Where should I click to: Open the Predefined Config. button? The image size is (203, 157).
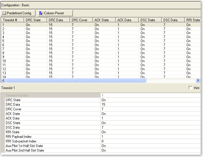pos(18,13)
